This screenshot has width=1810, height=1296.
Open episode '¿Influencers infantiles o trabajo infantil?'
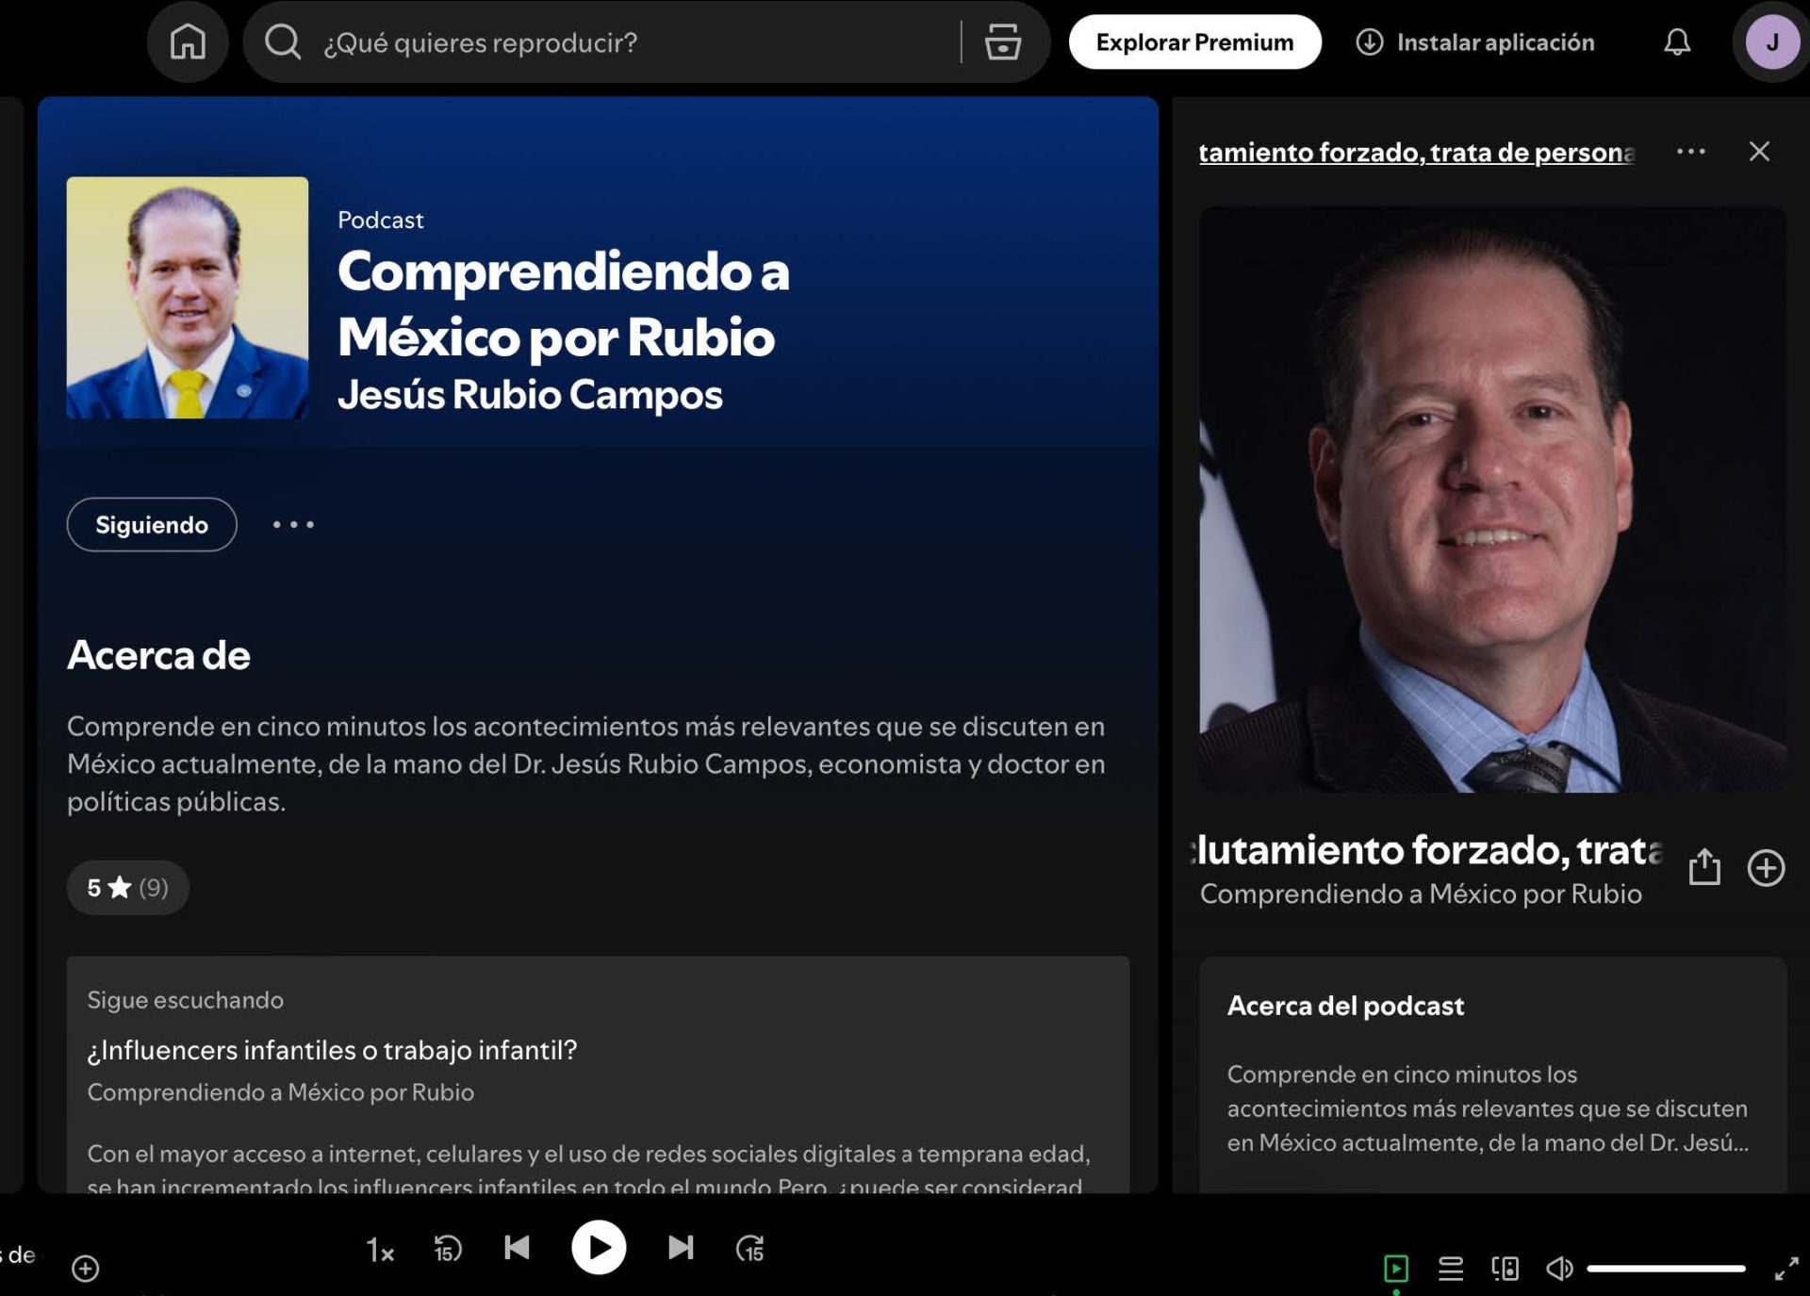click(332, 1050)
